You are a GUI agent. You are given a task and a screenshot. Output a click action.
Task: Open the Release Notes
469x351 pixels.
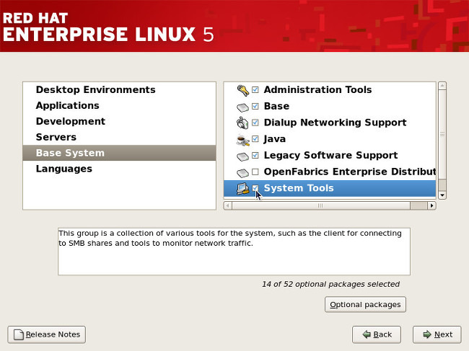47,334
